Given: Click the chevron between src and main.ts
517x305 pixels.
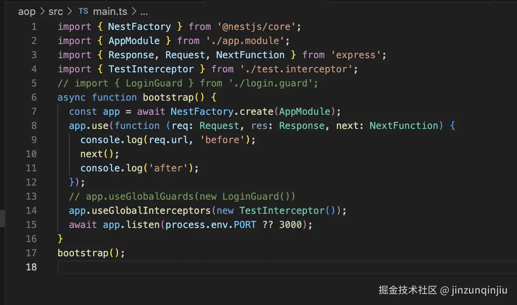Looking at the screenshot, I should [69, 11].
